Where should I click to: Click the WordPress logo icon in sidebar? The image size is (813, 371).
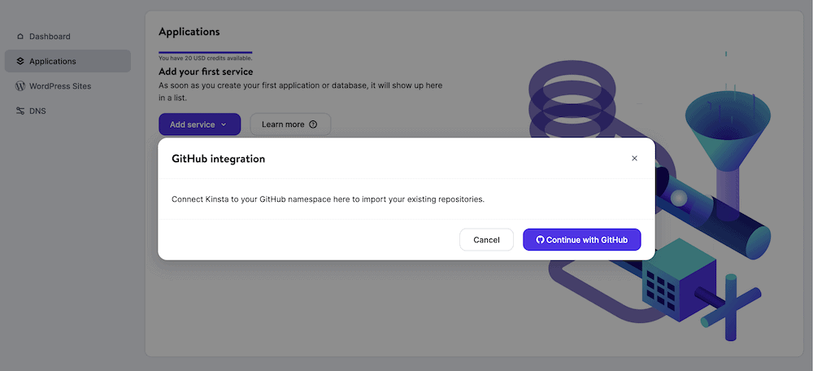[20, 86]
